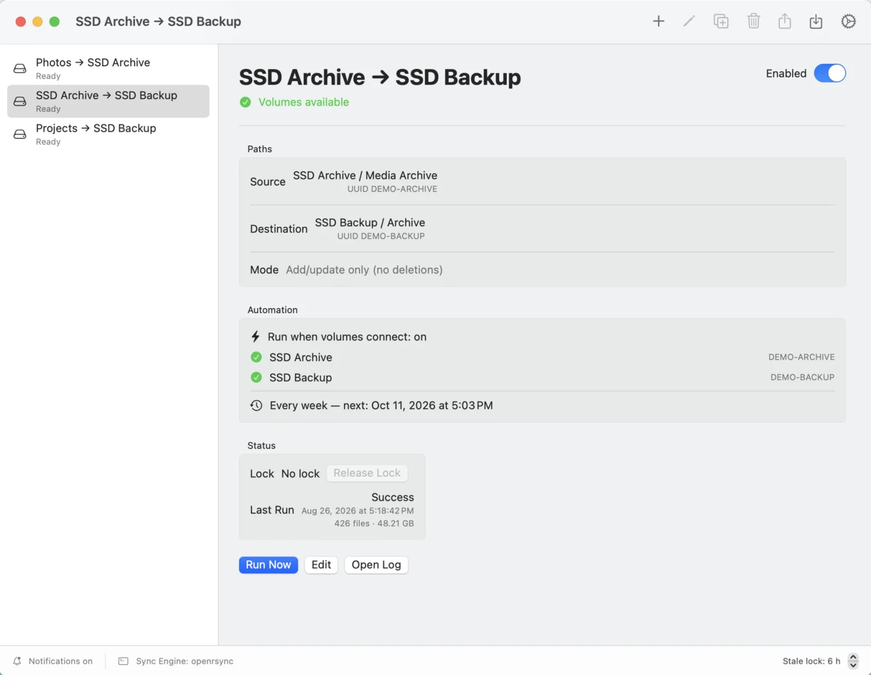Image resolution: width=871 pixels, height=675 pixels.
Task: Click 'Run when volumes connect: on' text
Action: 347,337
